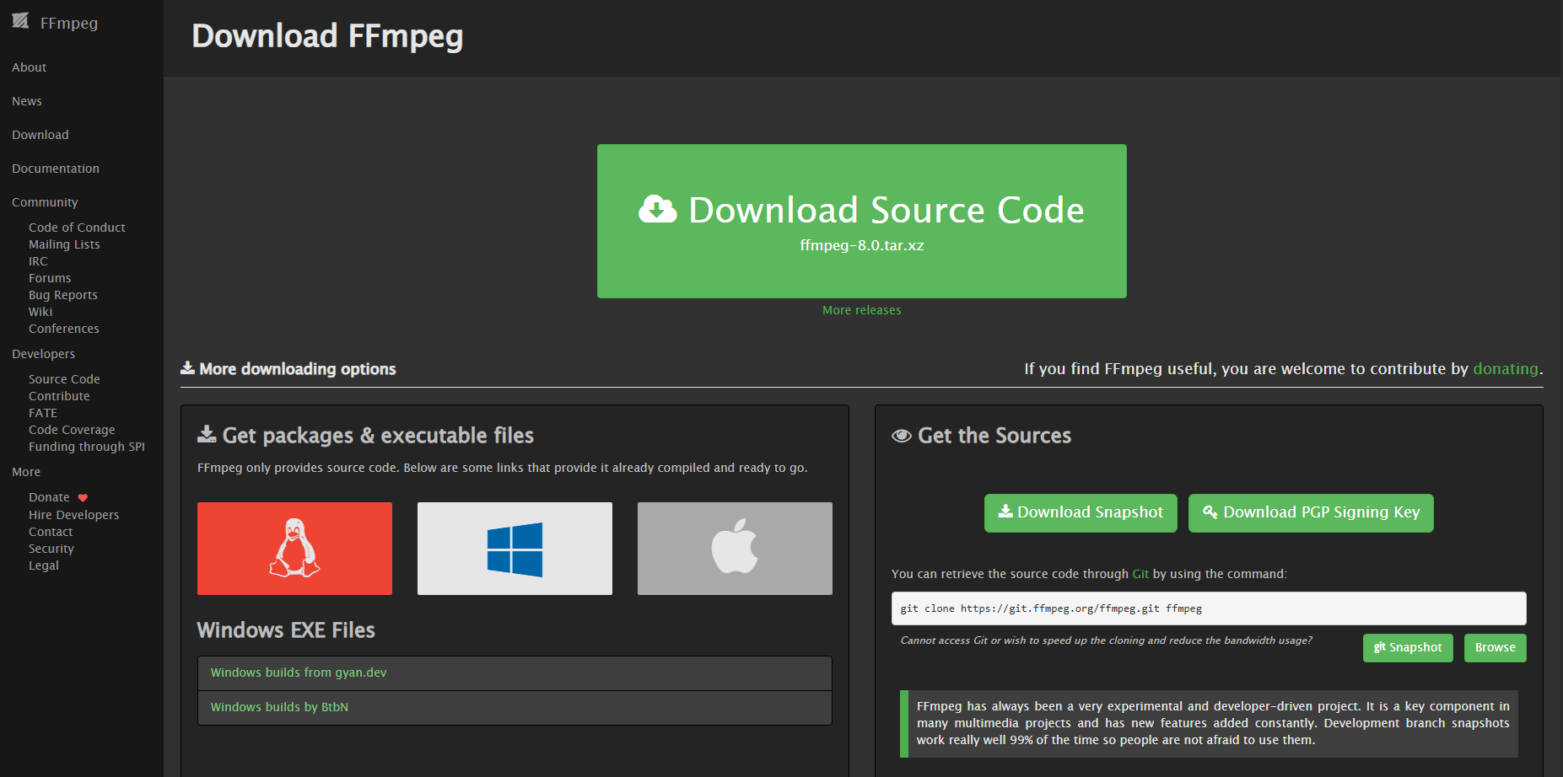The height and width of the screenshot is (777, 1563).
Task: Click the red heart icon beside Donate
Action: [83, 498]
